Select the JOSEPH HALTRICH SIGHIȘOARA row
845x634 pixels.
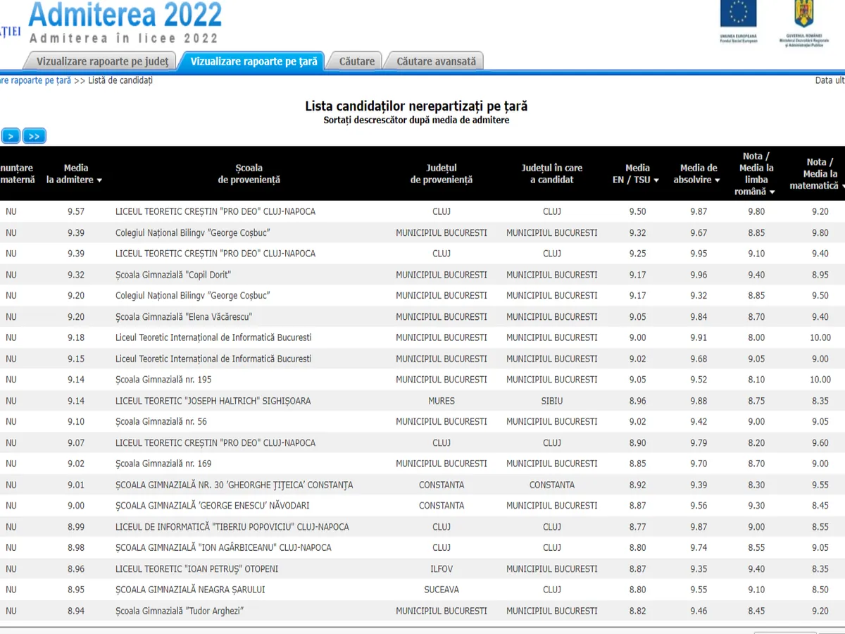(213, 401)
